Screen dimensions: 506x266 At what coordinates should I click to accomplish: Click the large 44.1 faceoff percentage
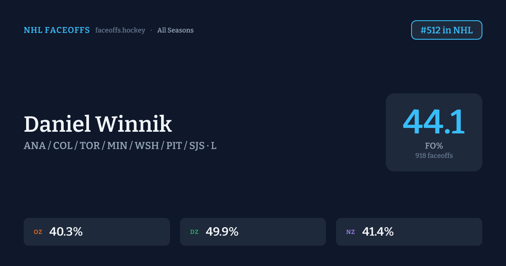point(434,122)
